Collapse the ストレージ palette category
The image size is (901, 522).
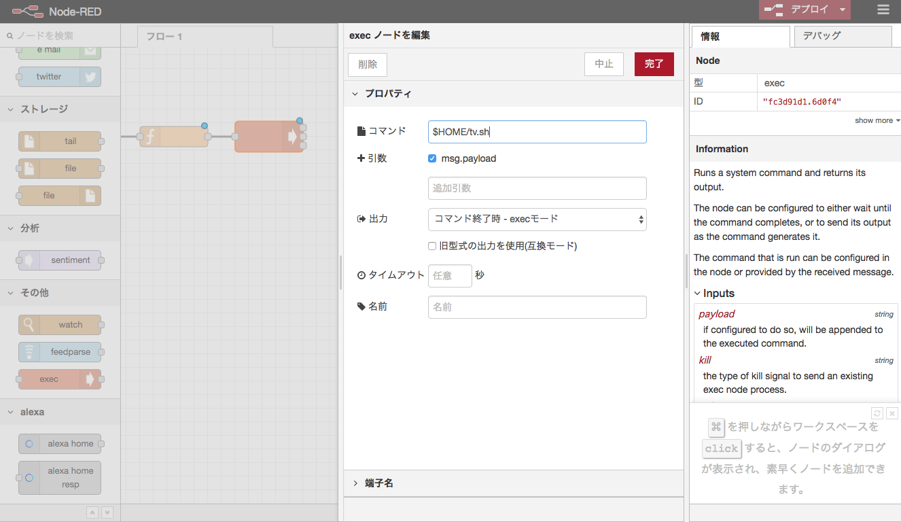pos(60,109)
